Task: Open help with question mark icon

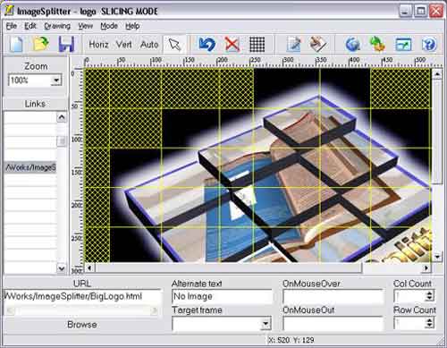Action: click(429, 45)
